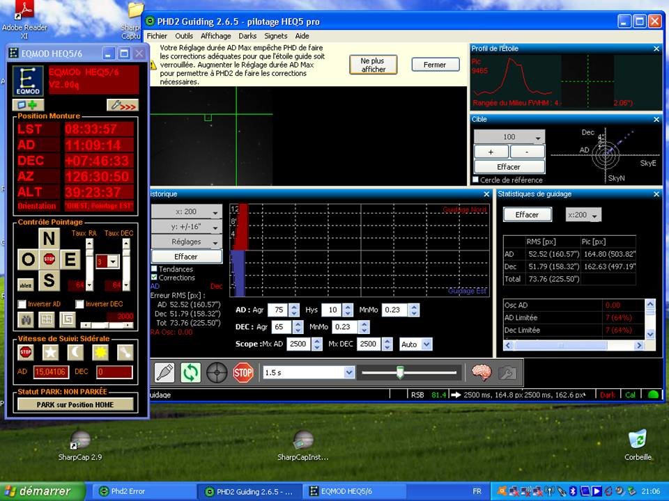Adjust the PHD2 gamma slider handle
Screen dimensions: 669x501
click(x=400, y=372)
